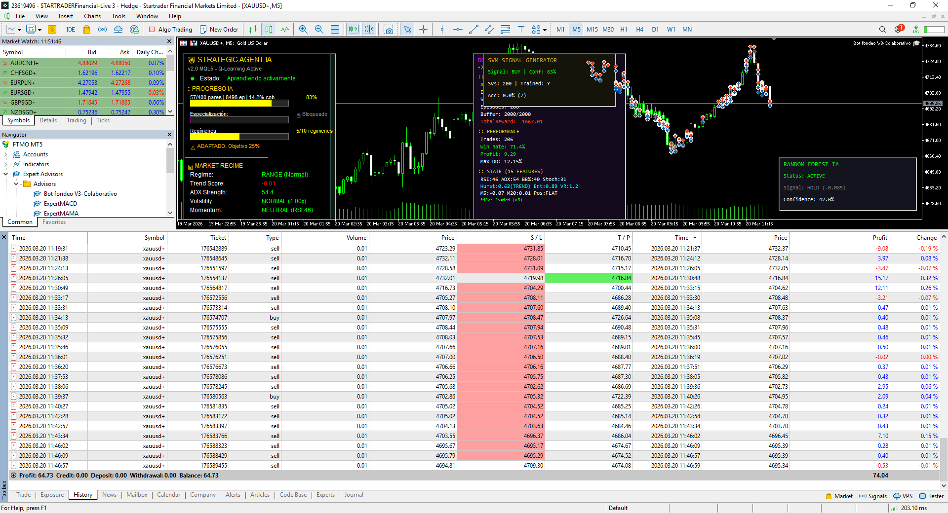Click the zoom out magnifier icon
The height and width of the screenshot is (513, 948).
pos(319,30)
